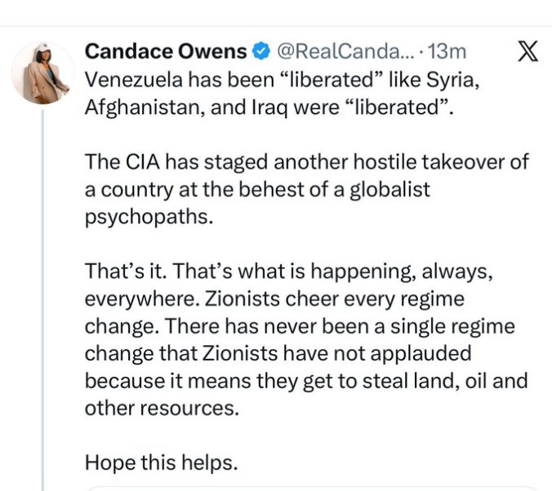The width and height of the screenshot is (552, 491).
Task: Click the 'Hope this helps.' line
Action: [161, 462]
